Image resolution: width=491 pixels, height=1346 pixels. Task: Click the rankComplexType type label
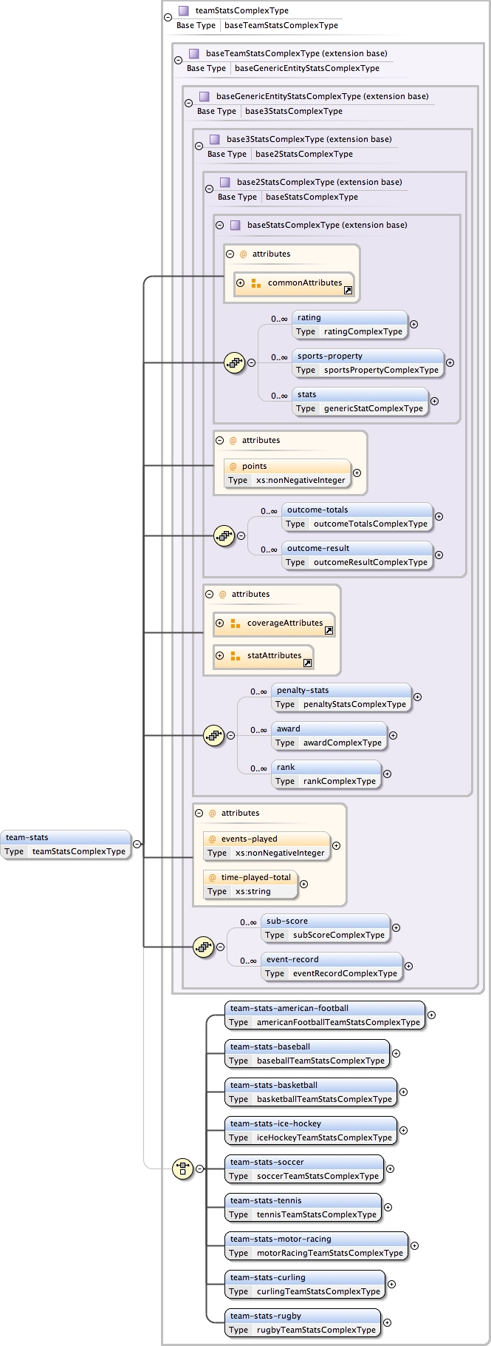tap(340, 781)
